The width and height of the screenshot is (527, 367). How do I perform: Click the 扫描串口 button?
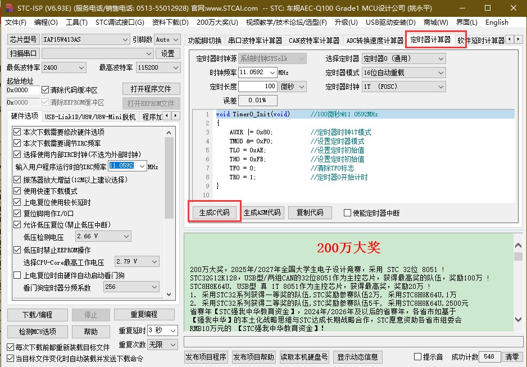[x=23, y=53]
